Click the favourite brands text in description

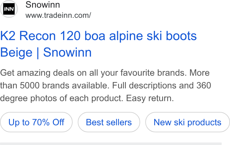153,73
